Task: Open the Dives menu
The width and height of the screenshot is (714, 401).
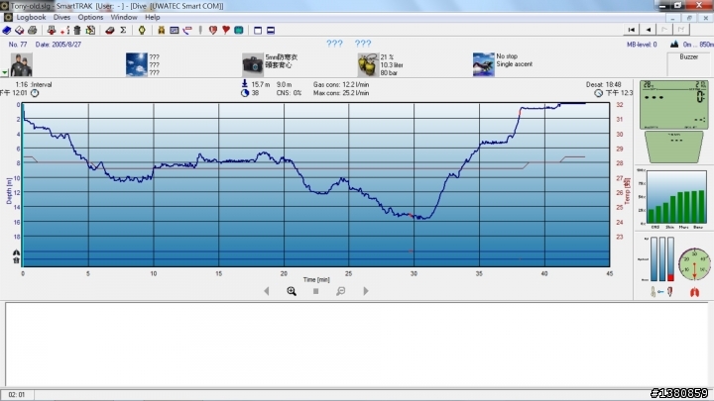Action: [x=61, y=17]
